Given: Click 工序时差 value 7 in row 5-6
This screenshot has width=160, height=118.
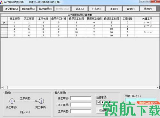Looking at the screenshot, I should pos(127,35).
